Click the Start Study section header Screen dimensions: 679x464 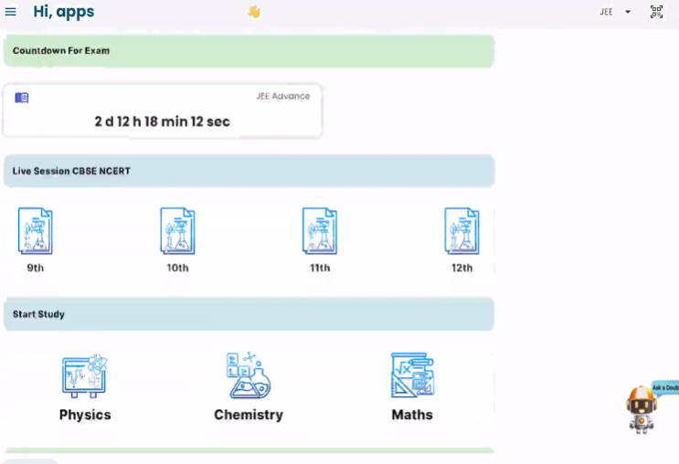click(x=249, y=314)
